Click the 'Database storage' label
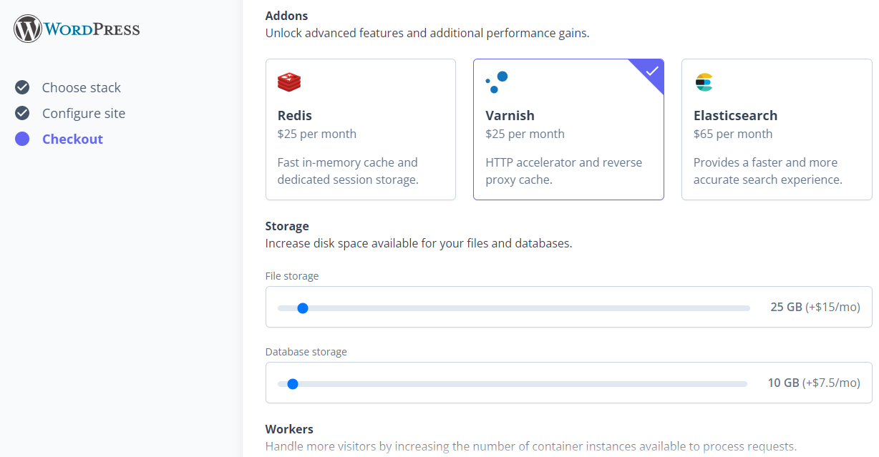The image size is (879, 457). [x=306, y=352]
